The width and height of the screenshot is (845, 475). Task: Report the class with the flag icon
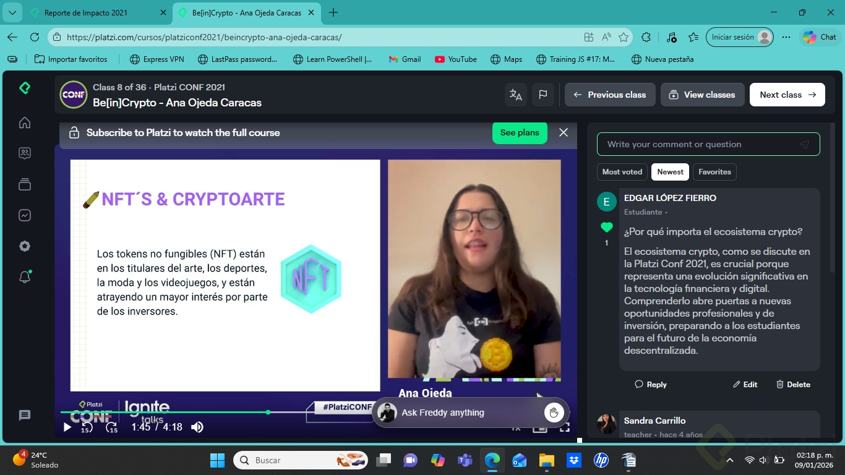(x=543, y=95)
